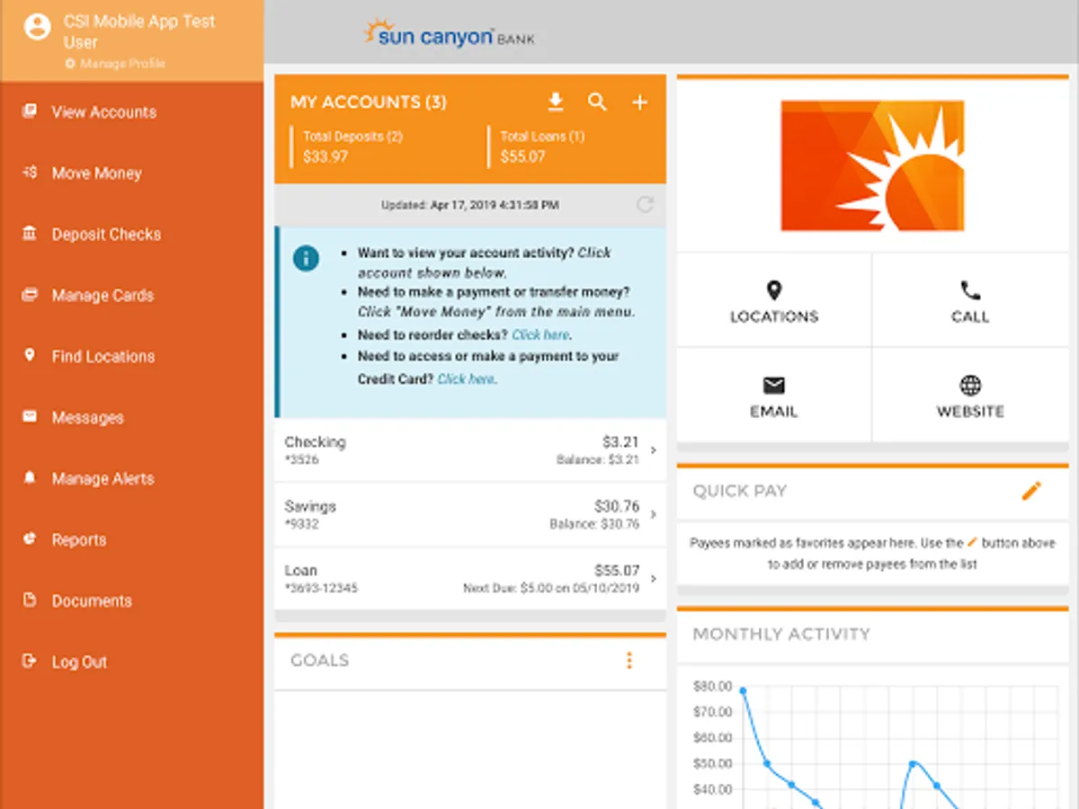Expand the Checking account chevron
Screen dimensions: 1079x809
click(x=654, y=450)
